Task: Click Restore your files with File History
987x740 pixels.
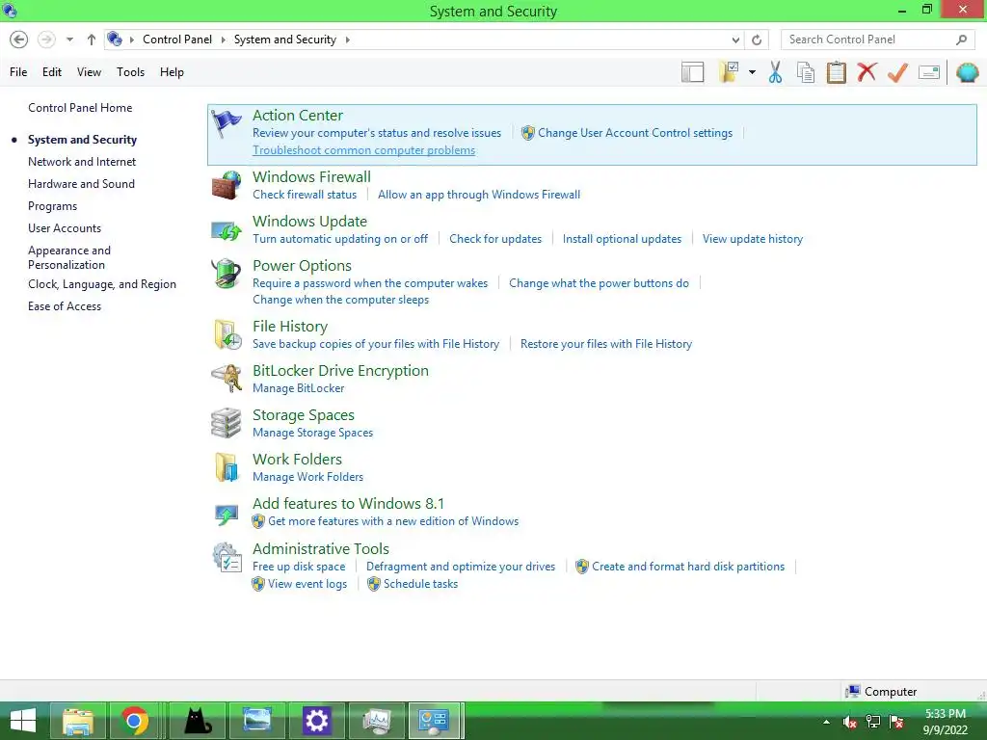Action: (x=606, y=344)
